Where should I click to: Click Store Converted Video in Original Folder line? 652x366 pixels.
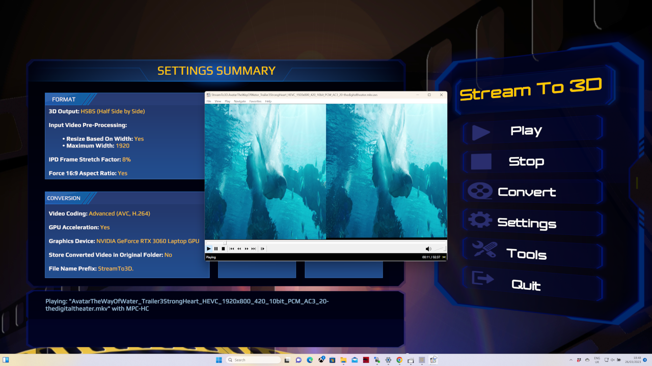[111, 255]
